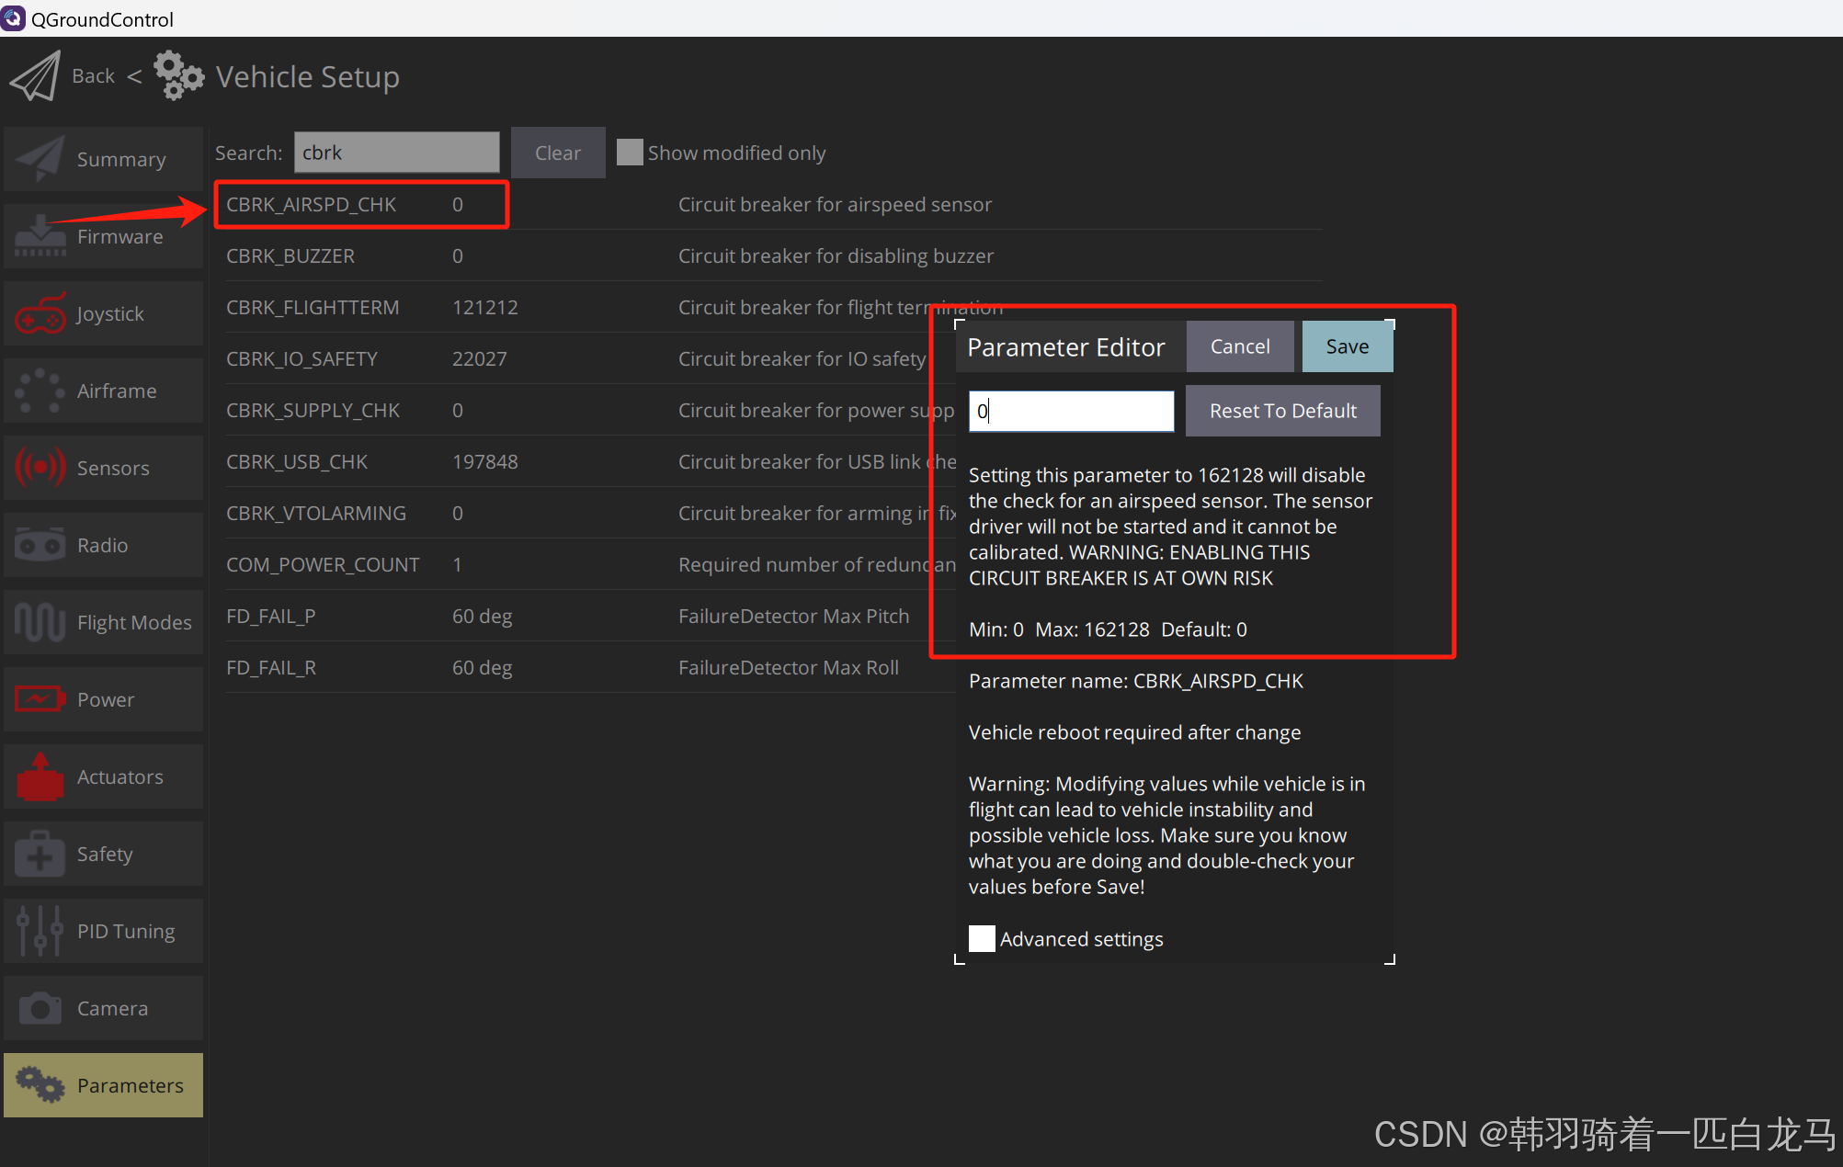The image size is (1843, 1167).
Task: Click the Firmware download icon
Action: [x=40, y=236]
